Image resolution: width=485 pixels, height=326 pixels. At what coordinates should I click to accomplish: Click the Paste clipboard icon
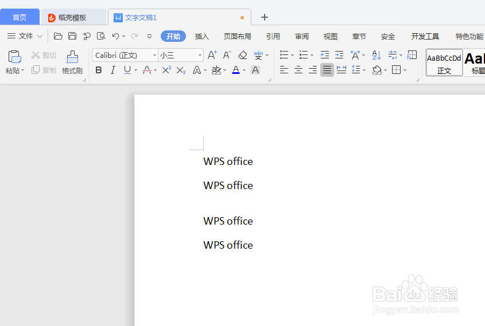[14, 57]
